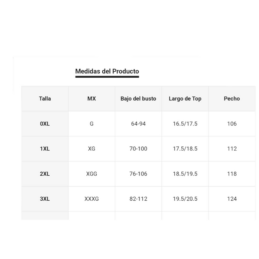Click the XG value in MX column

(x=92, y=148)
